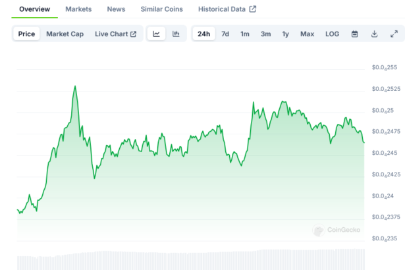
Task: Select the Price chart mode
Action: pyautogui.click(x=27, y=34)
